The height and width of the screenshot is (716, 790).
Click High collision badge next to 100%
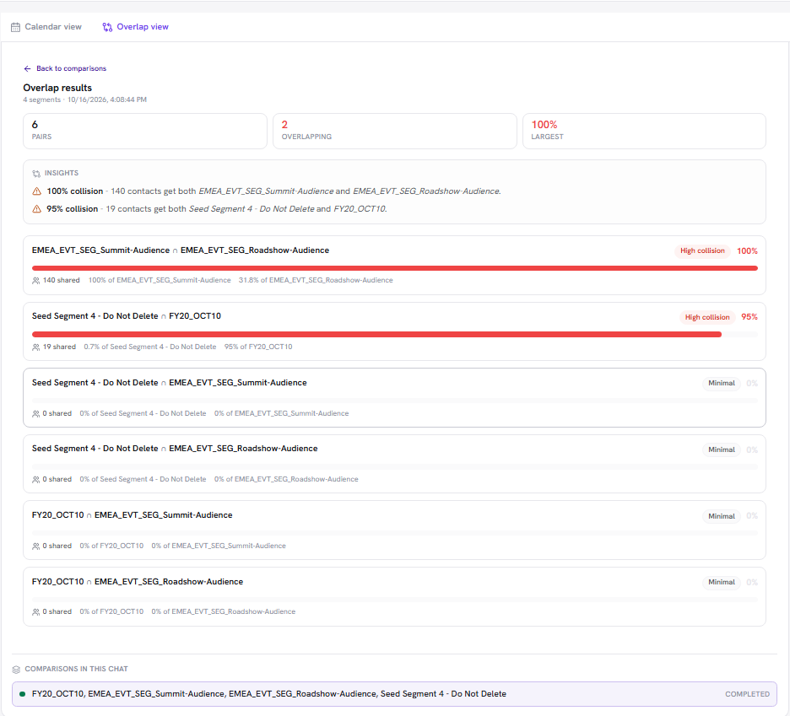(702, 250)
